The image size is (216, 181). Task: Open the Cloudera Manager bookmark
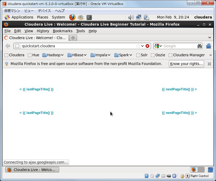tap(187, 55)
